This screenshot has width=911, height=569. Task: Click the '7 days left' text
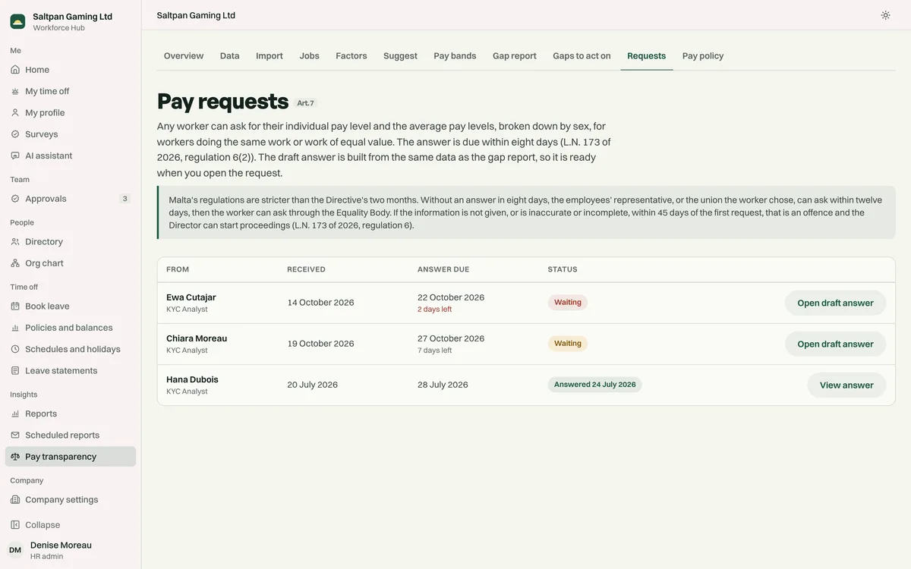click(435, 351)
